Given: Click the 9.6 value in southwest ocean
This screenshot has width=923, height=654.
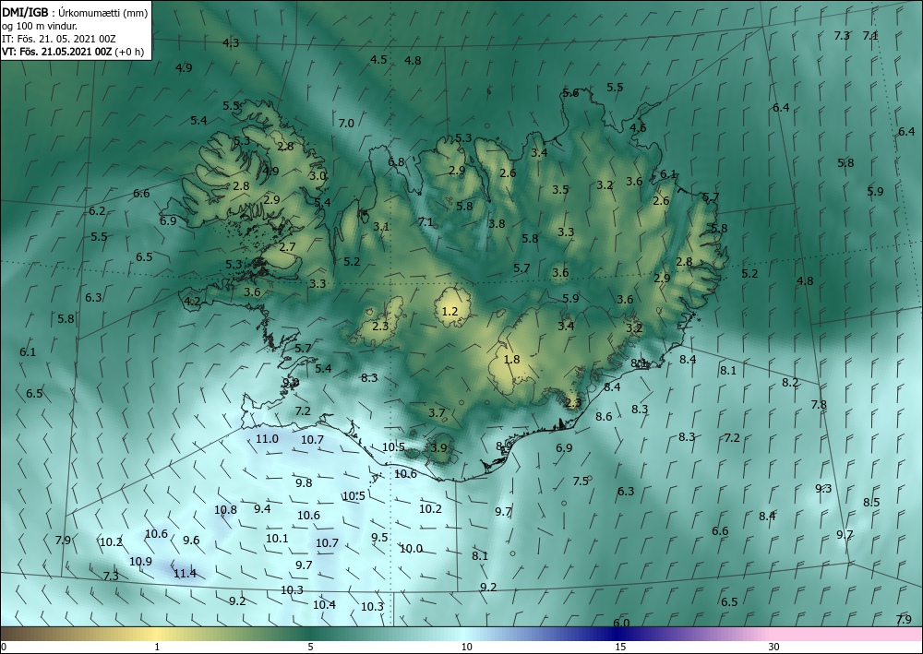Looking at the screenshot, I should pyautogui.click(x=191, y=541).
